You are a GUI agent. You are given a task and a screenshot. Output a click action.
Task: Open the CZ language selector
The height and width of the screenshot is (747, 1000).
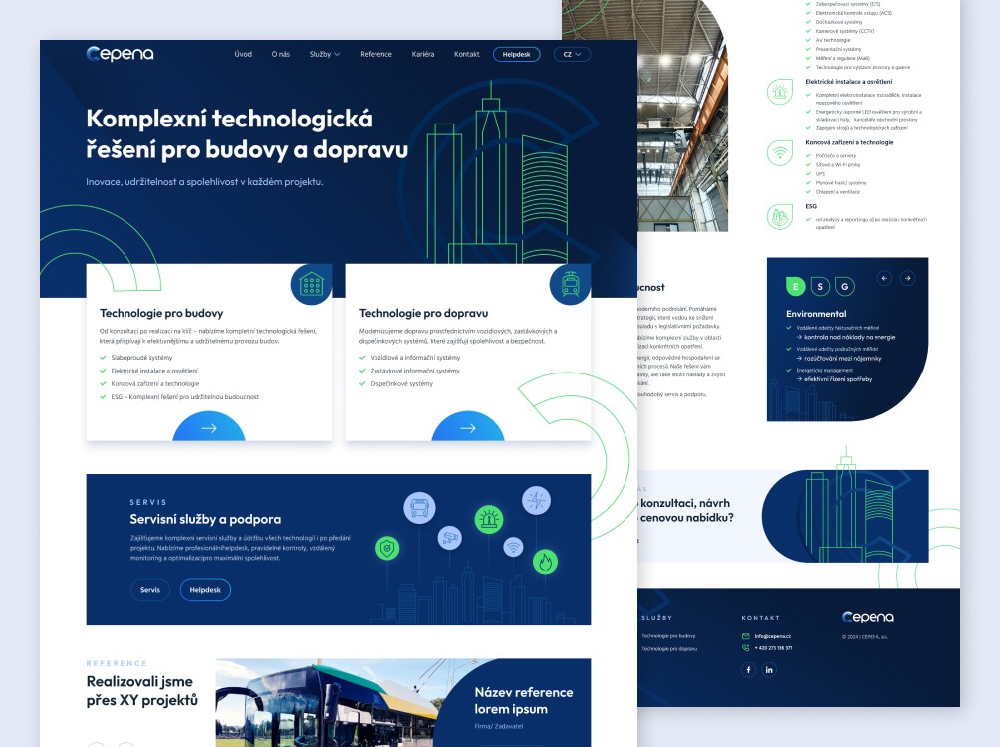[x=572, y=54]
